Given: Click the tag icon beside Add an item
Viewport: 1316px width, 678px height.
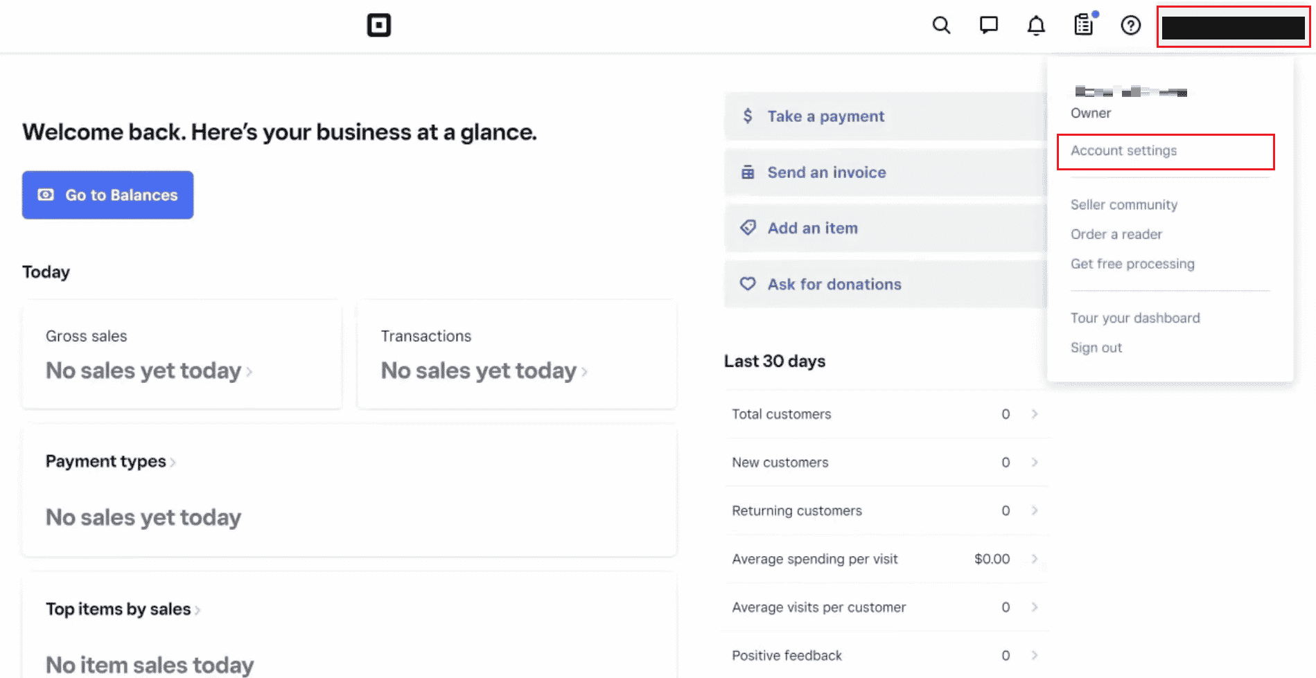Looking at the screenshot, I should point(748,228).
